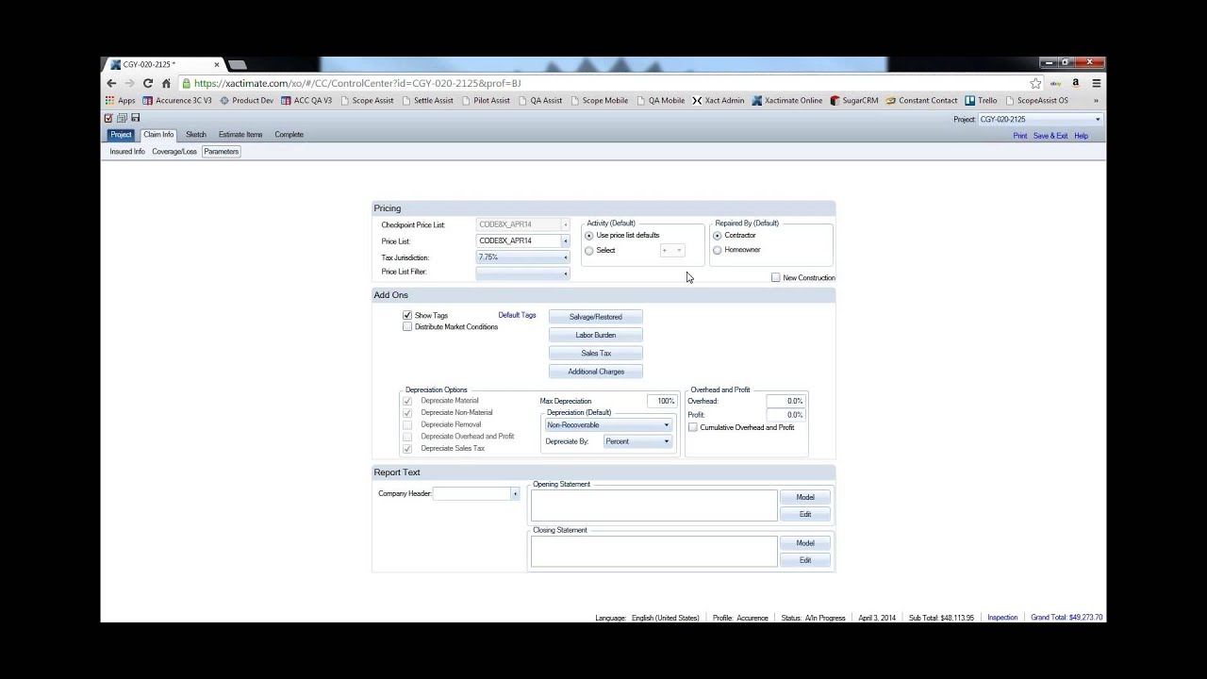Open the Product Dev bookmark

[246, 100]
